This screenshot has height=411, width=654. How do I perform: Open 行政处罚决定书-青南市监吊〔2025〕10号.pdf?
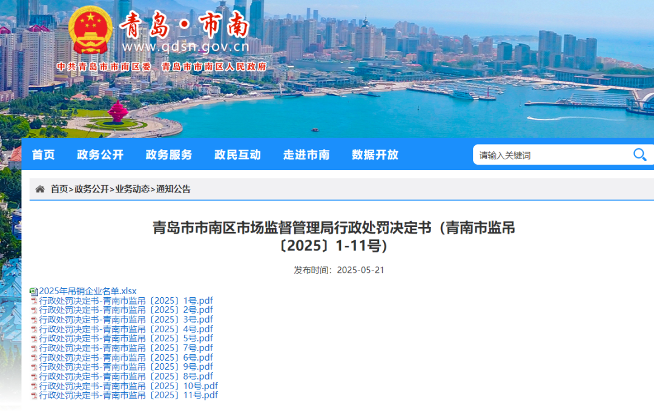tap(128, 386)
